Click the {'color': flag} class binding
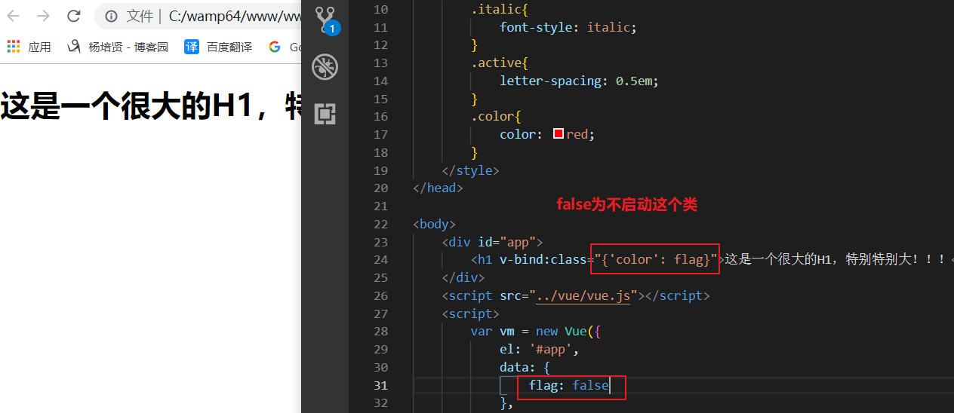The image size is (954, 413). point(655,260)
